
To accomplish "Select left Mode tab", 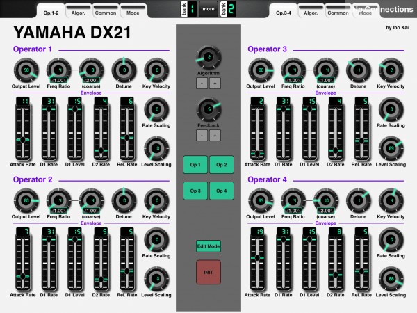I will (x=133, y=11).
